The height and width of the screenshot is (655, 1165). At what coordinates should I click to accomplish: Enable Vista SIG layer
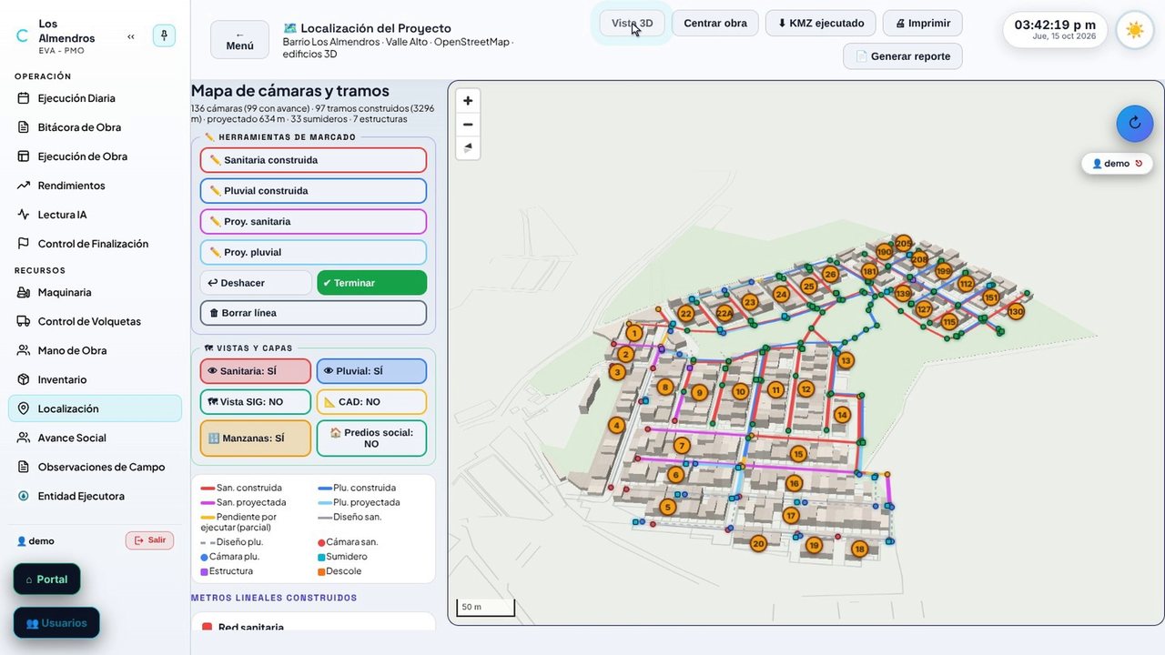point(256,402)
